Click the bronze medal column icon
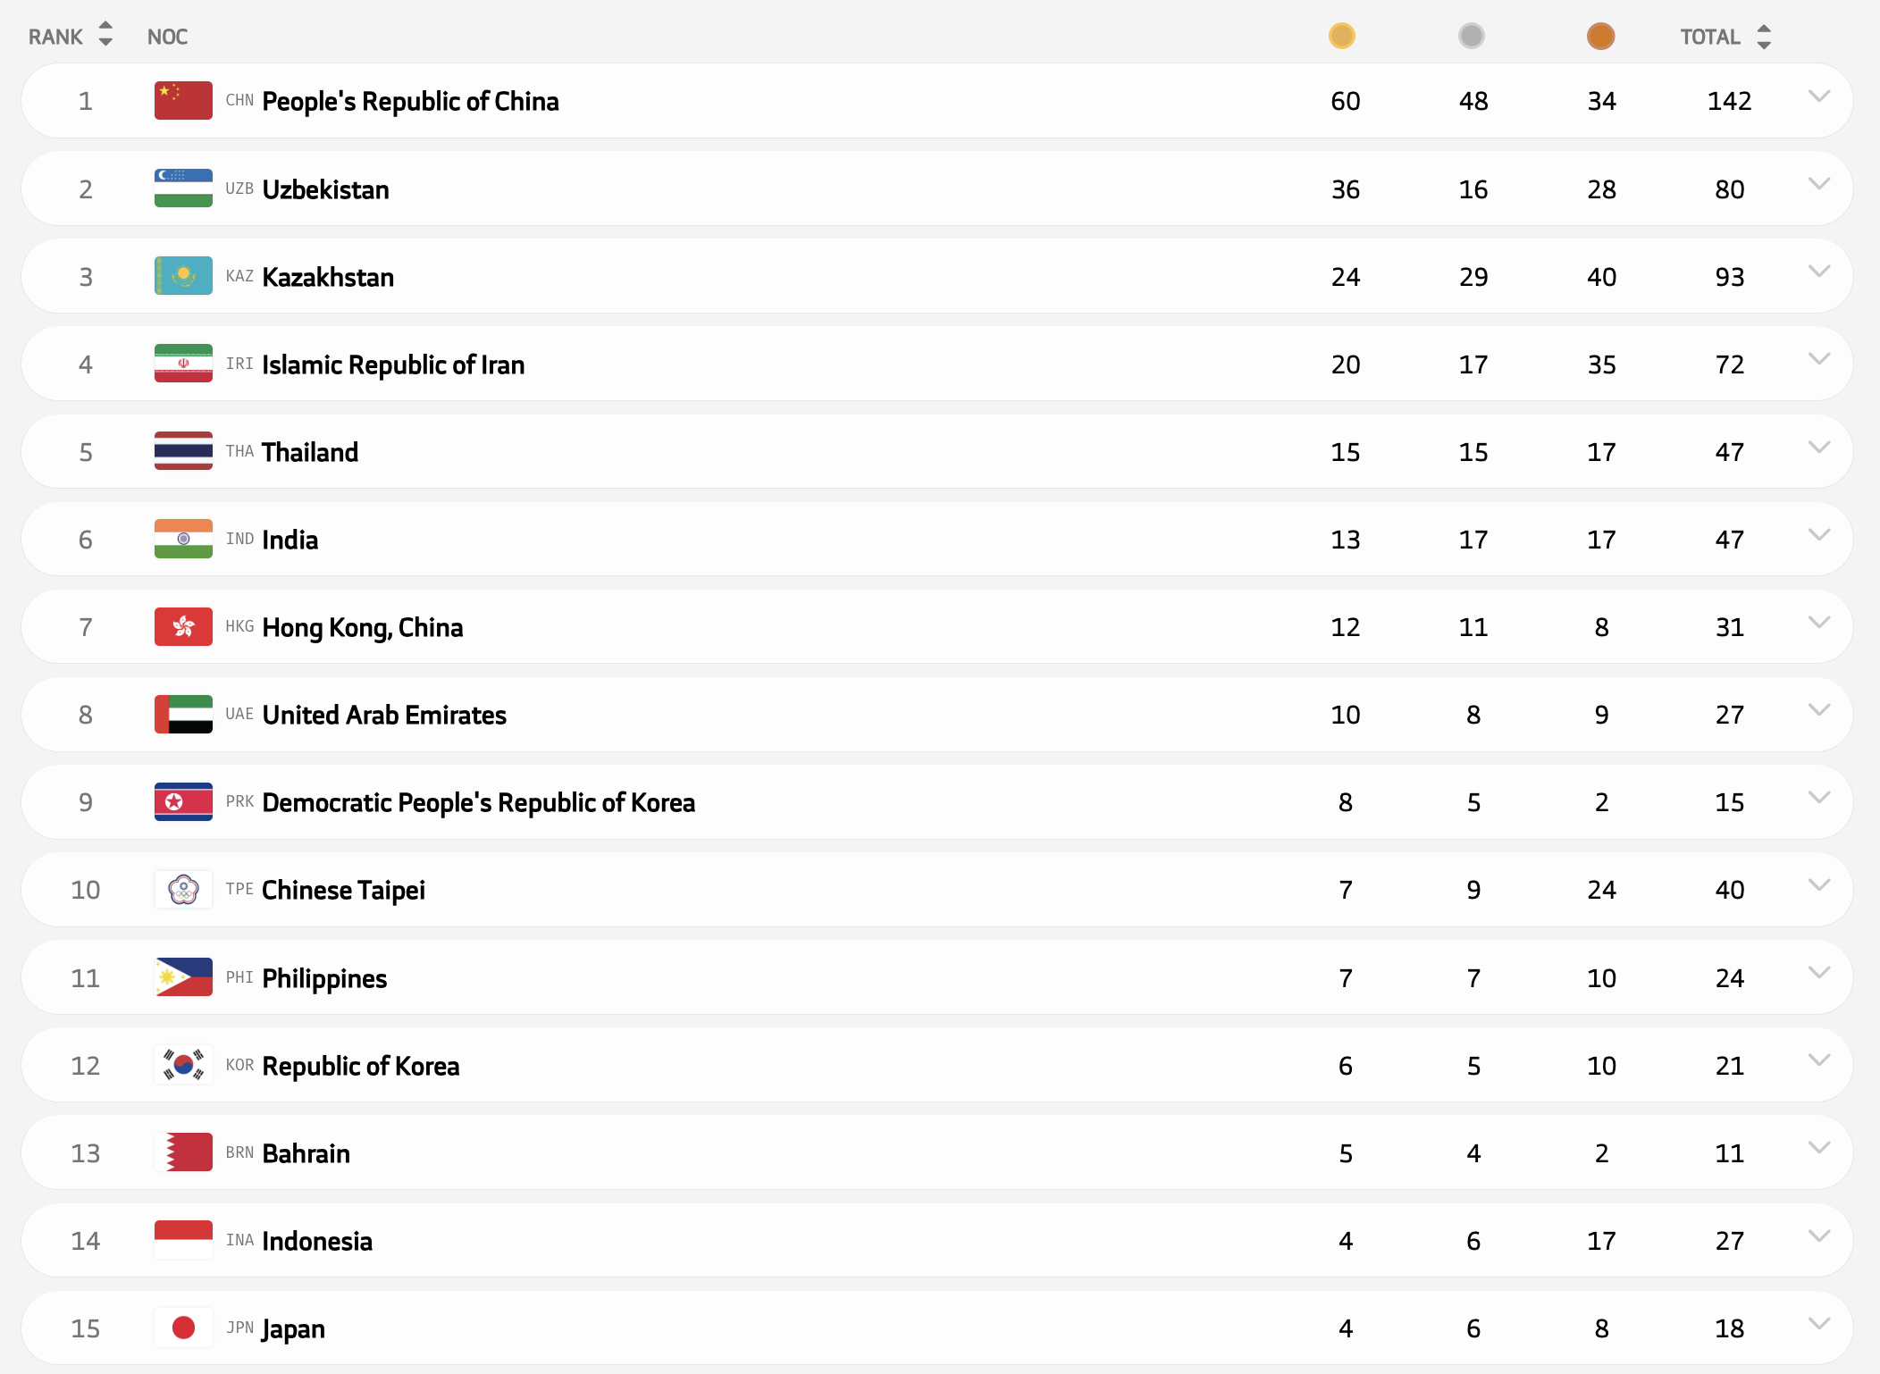1880x1374 pixels. [x=1600, y=37]
